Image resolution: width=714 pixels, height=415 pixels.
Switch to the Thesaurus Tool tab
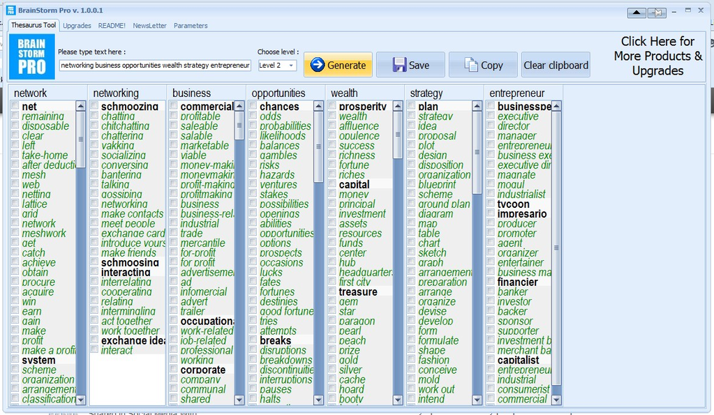34,25
